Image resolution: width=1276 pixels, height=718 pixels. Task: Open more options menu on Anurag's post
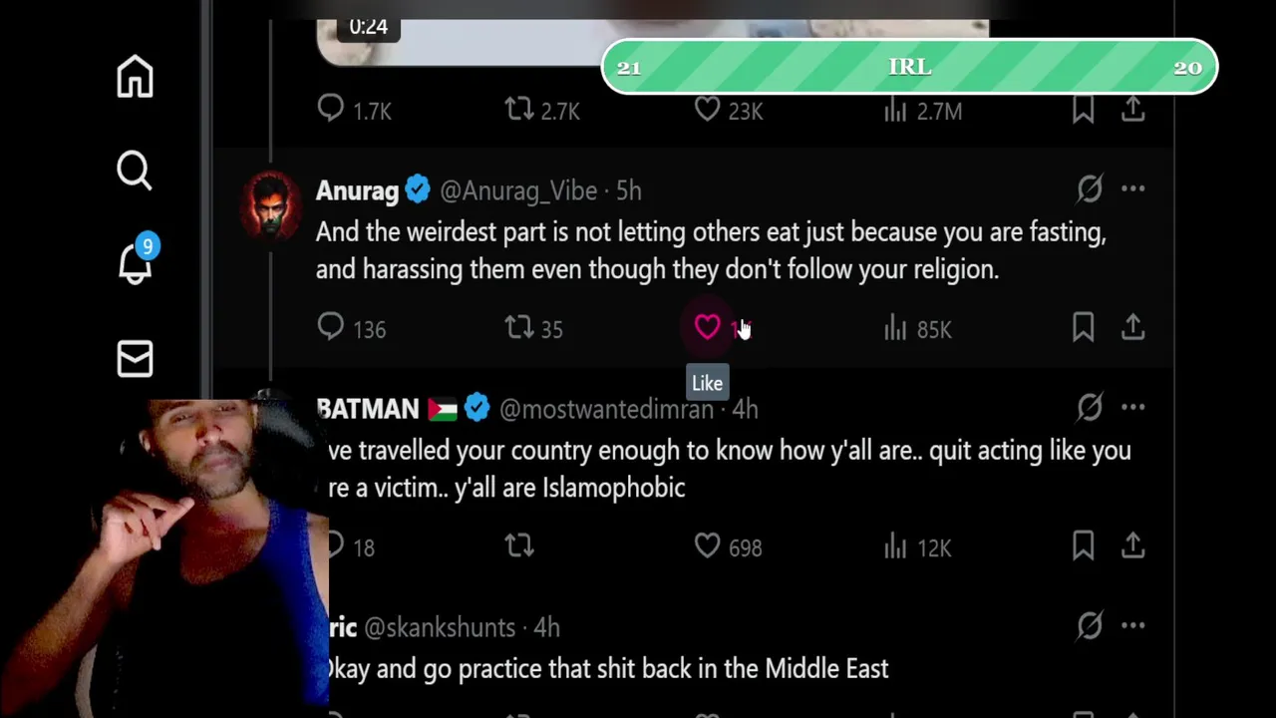(1133, 188)
